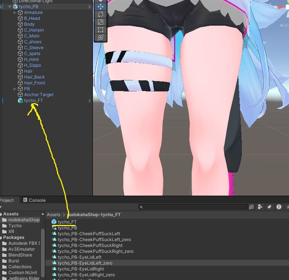
Task: Open search in scene picker icon
Action: click(x=251, y=207)
